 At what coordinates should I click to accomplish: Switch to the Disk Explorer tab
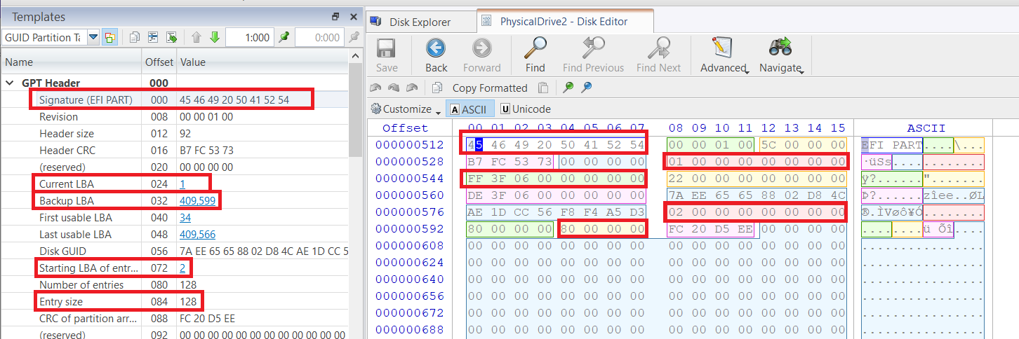coord(420,22)
